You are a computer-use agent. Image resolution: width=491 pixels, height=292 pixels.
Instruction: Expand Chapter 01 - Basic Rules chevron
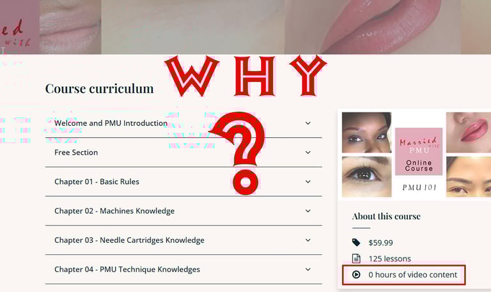pyautogui.click(x=308, y=181)
